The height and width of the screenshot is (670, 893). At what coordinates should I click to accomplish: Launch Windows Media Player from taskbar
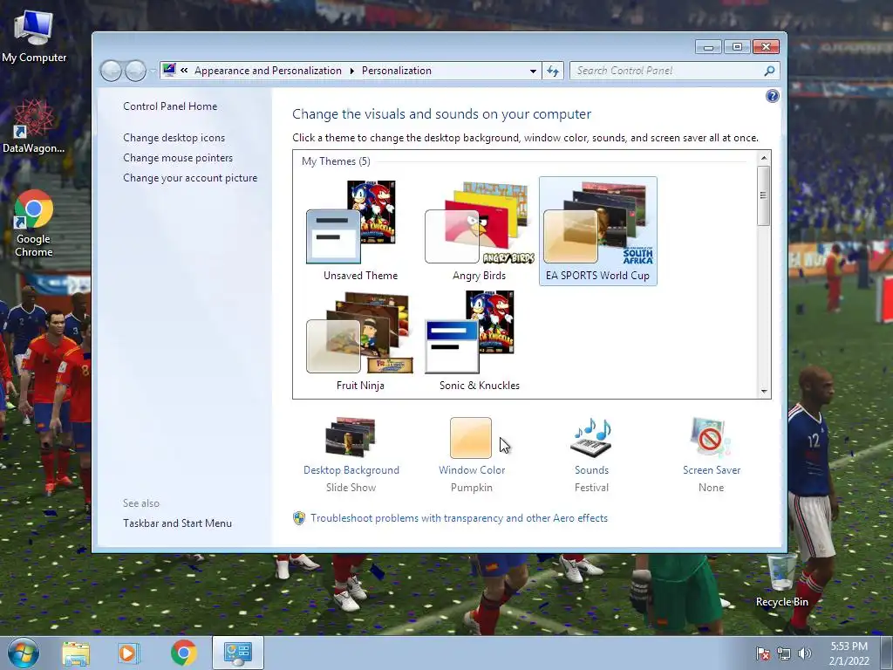tap(129, 653)
